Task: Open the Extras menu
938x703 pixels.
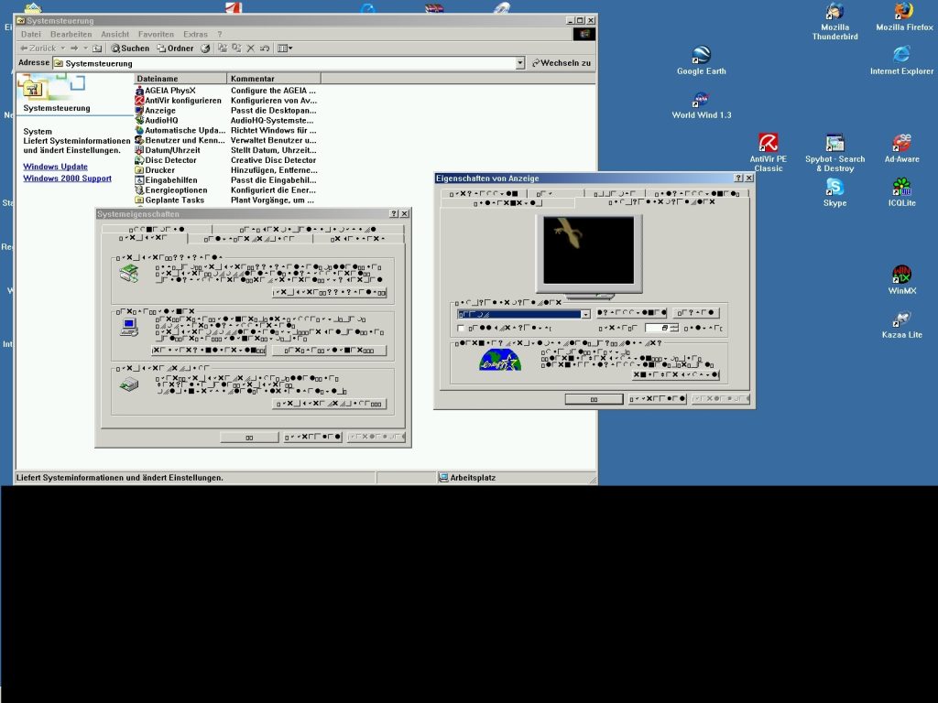Action: [x=196, y=34]
